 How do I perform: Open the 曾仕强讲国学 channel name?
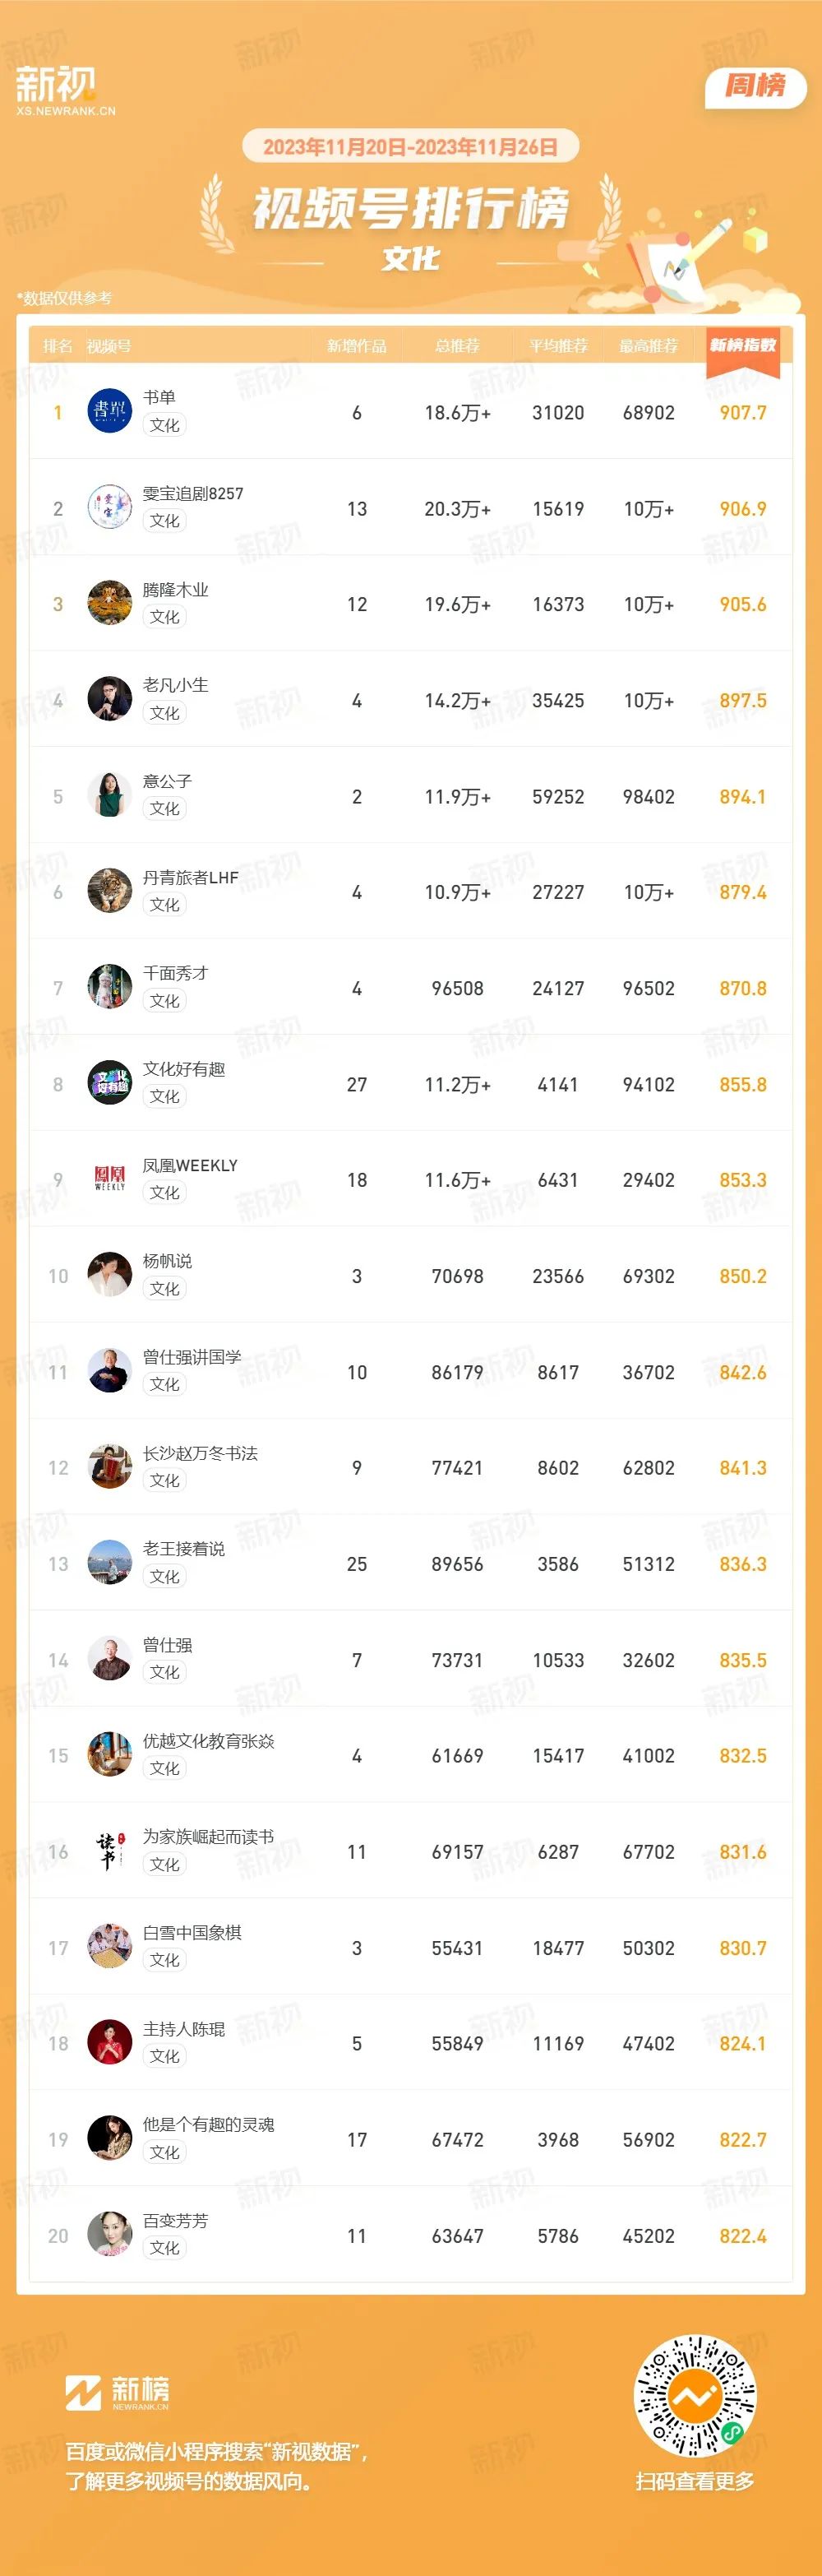192,1357
